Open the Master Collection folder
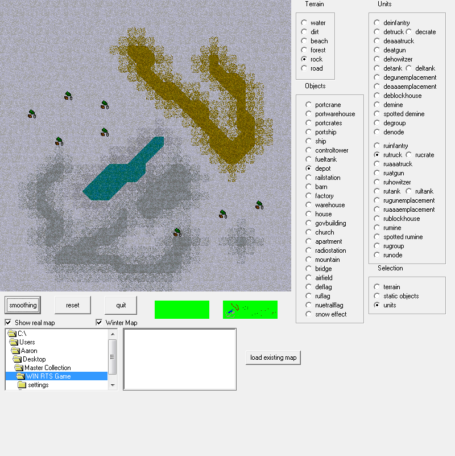The width and height of the screenshot is (455, 456). 43,368
